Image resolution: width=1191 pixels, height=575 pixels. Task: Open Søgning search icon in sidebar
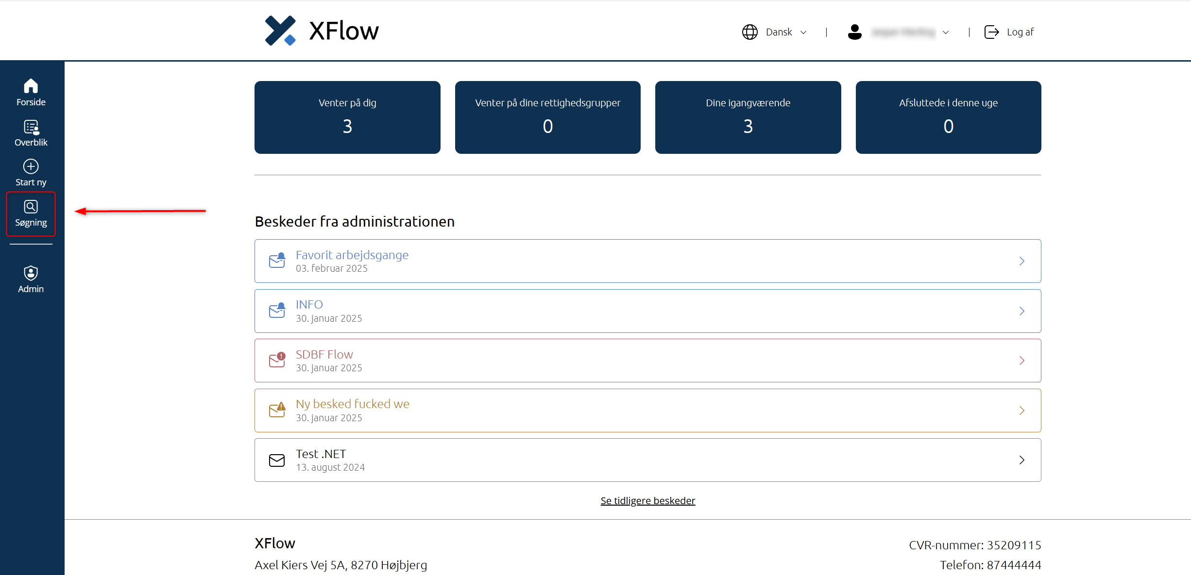[x=31, y=207]
